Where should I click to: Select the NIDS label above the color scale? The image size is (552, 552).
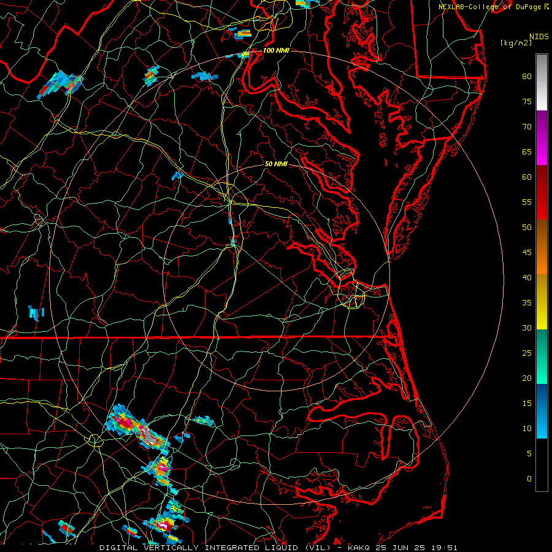click(x=539, y=37)
